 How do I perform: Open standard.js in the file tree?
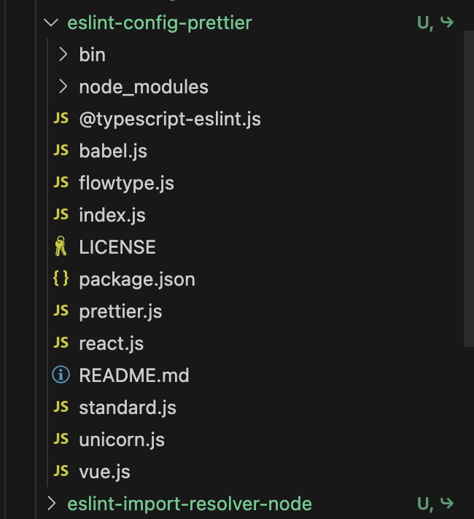[128, 407]
